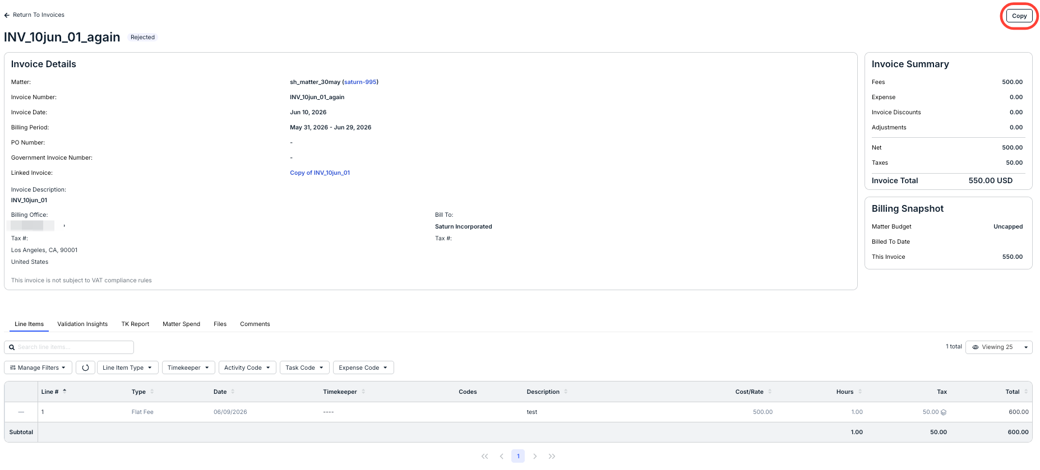Screen dimensions: 1040x470
Task: Click billing period May 31, 2026 - Jun 29, 2026
Action: (x=330, y=128)
